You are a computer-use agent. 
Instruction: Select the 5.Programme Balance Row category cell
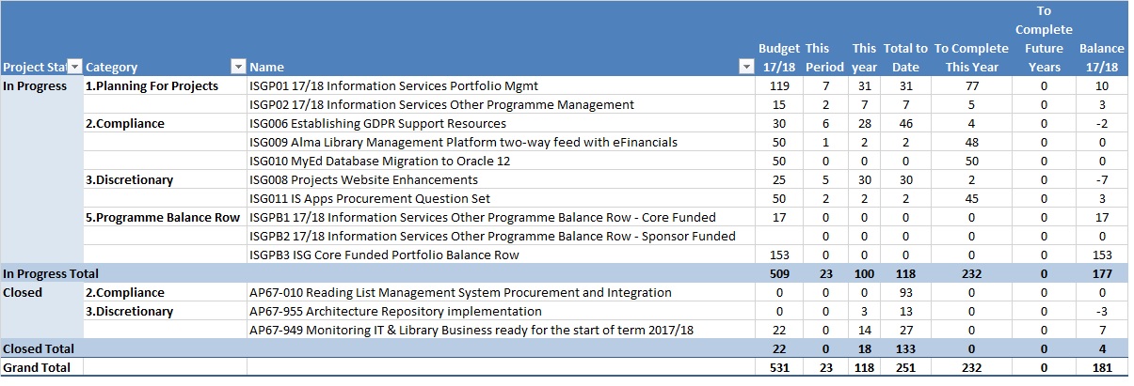[x=163, y=217]
